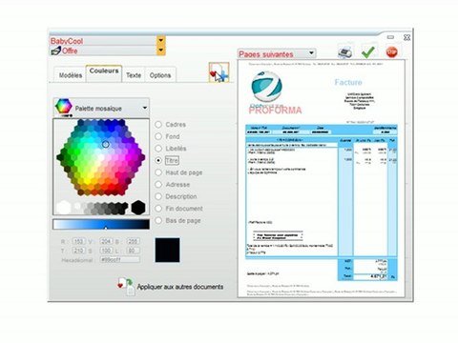Screen dimensions: 458x343
Task: Click the R value input field
Action: [78, 241]
